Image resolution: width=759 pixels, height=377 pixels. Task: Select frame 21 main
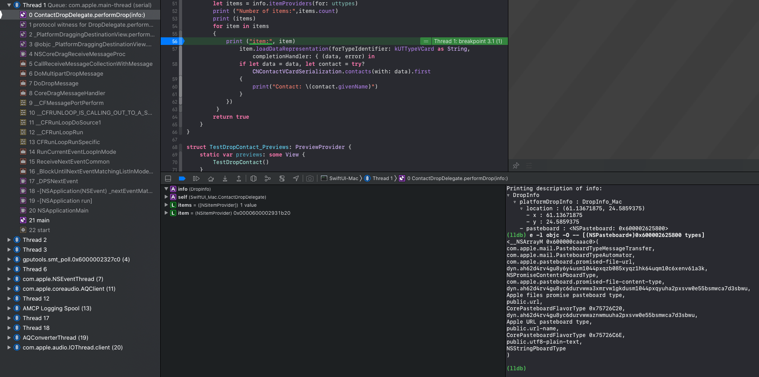(x=80, y=221)
